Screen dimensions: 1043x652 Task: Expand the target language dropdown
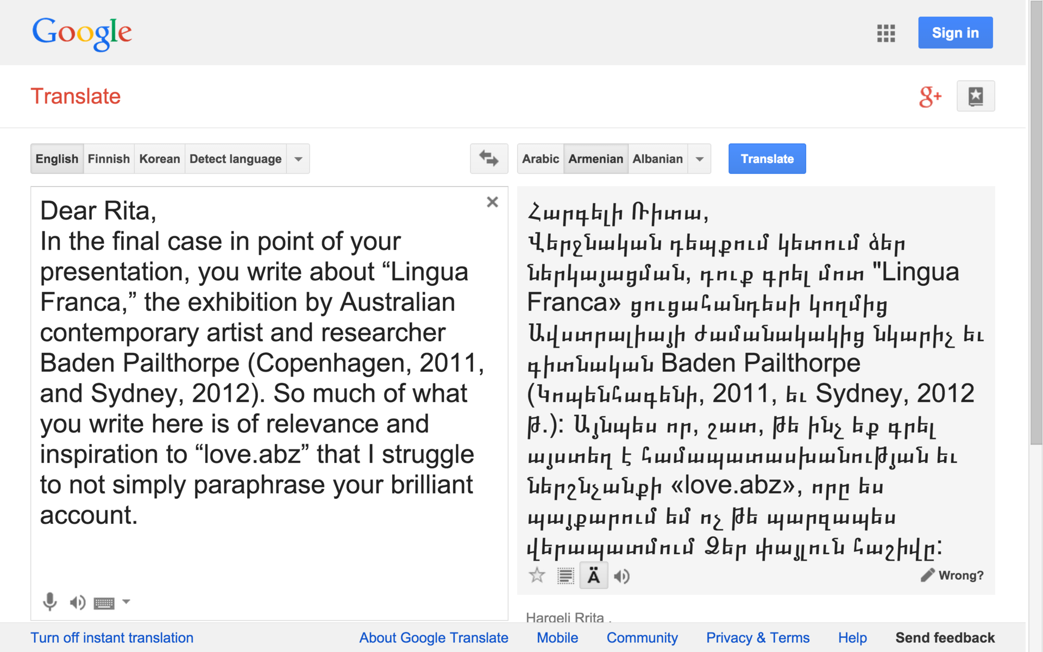[x=700, y=159]
